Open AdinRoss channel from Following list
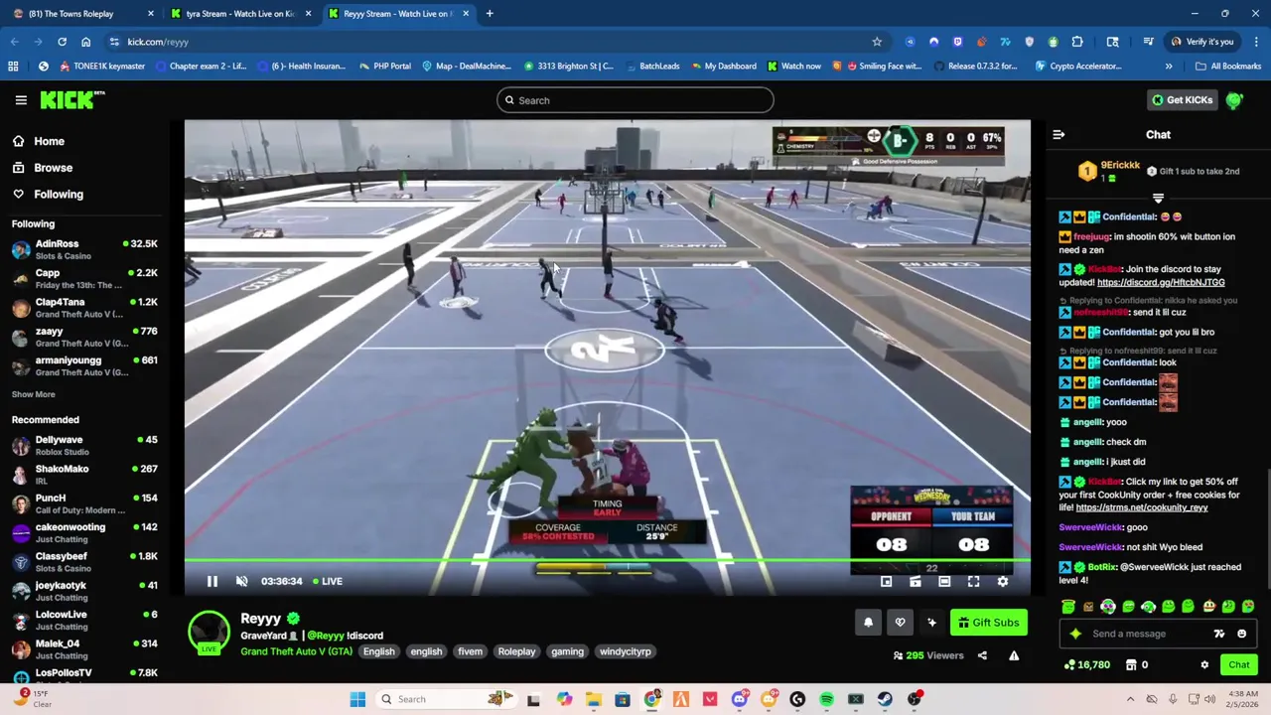 (x=84, y=249)
